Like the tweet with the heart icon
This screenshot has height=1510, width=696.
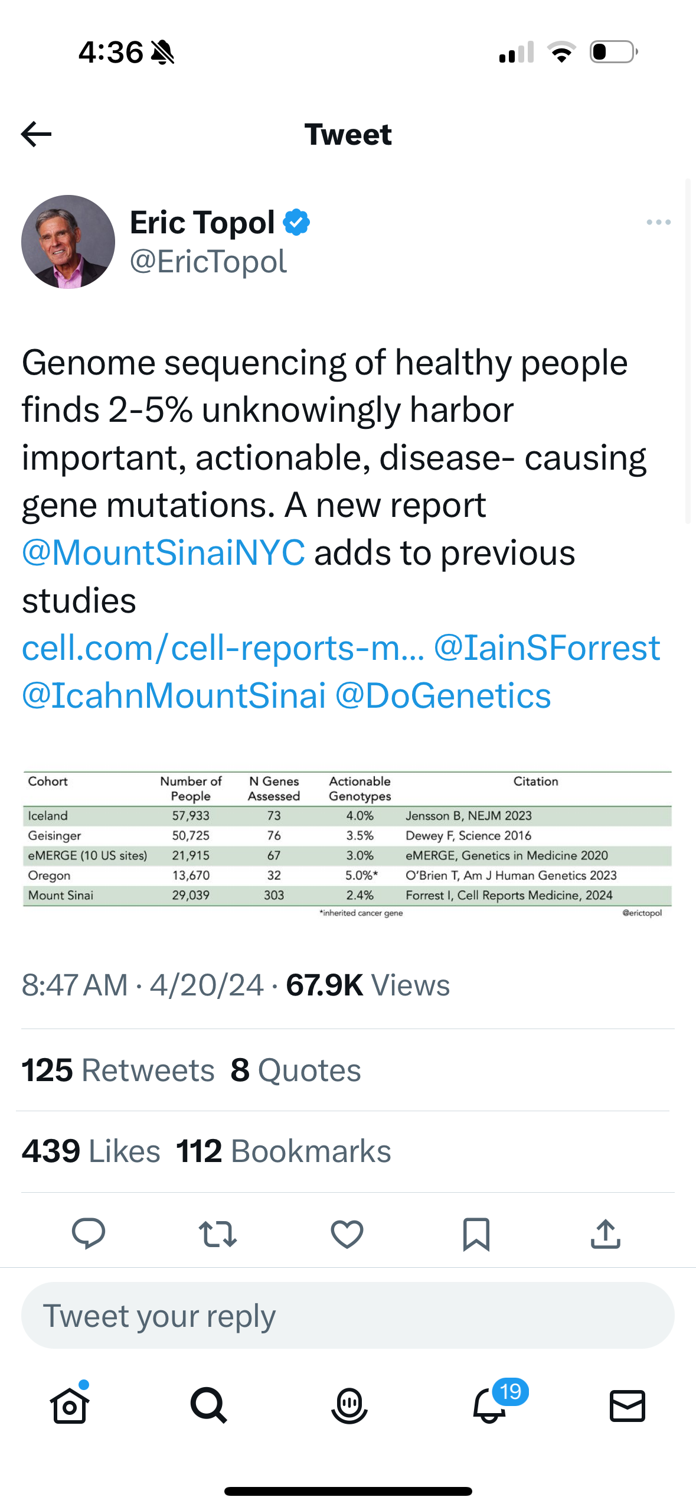click(x=347, y=1234)
